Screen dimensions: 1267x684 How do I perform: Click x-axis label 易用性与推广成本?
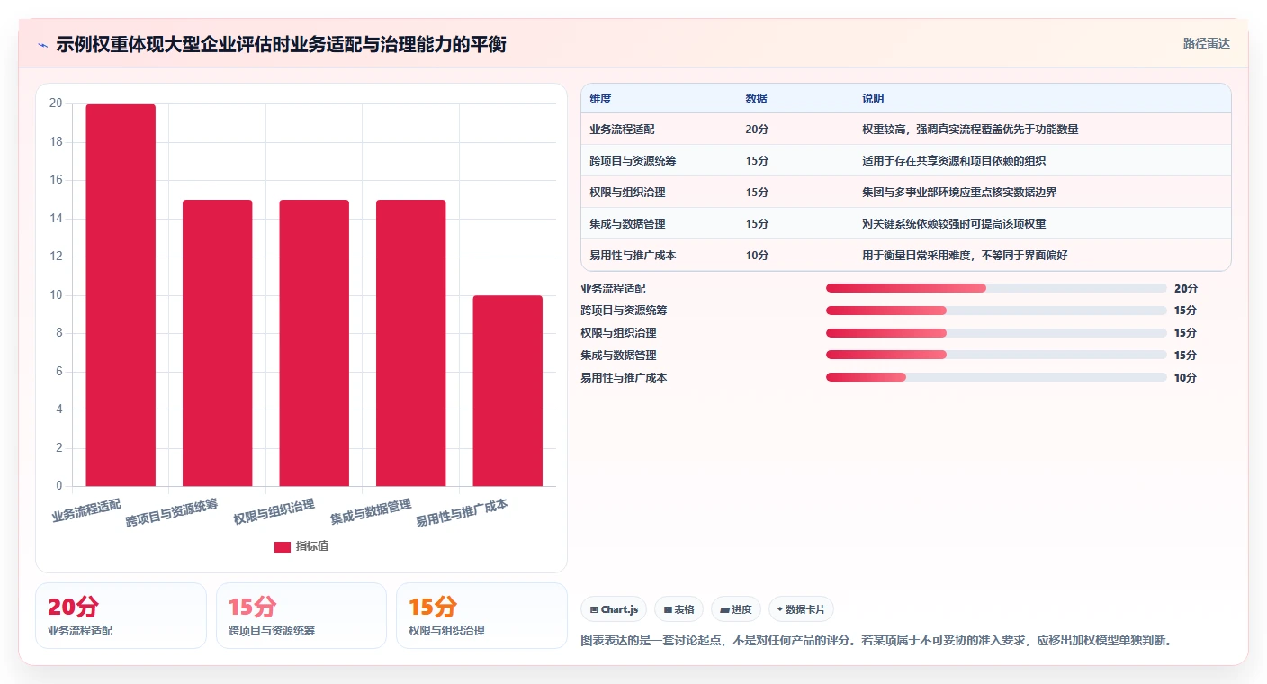(462, 514)
